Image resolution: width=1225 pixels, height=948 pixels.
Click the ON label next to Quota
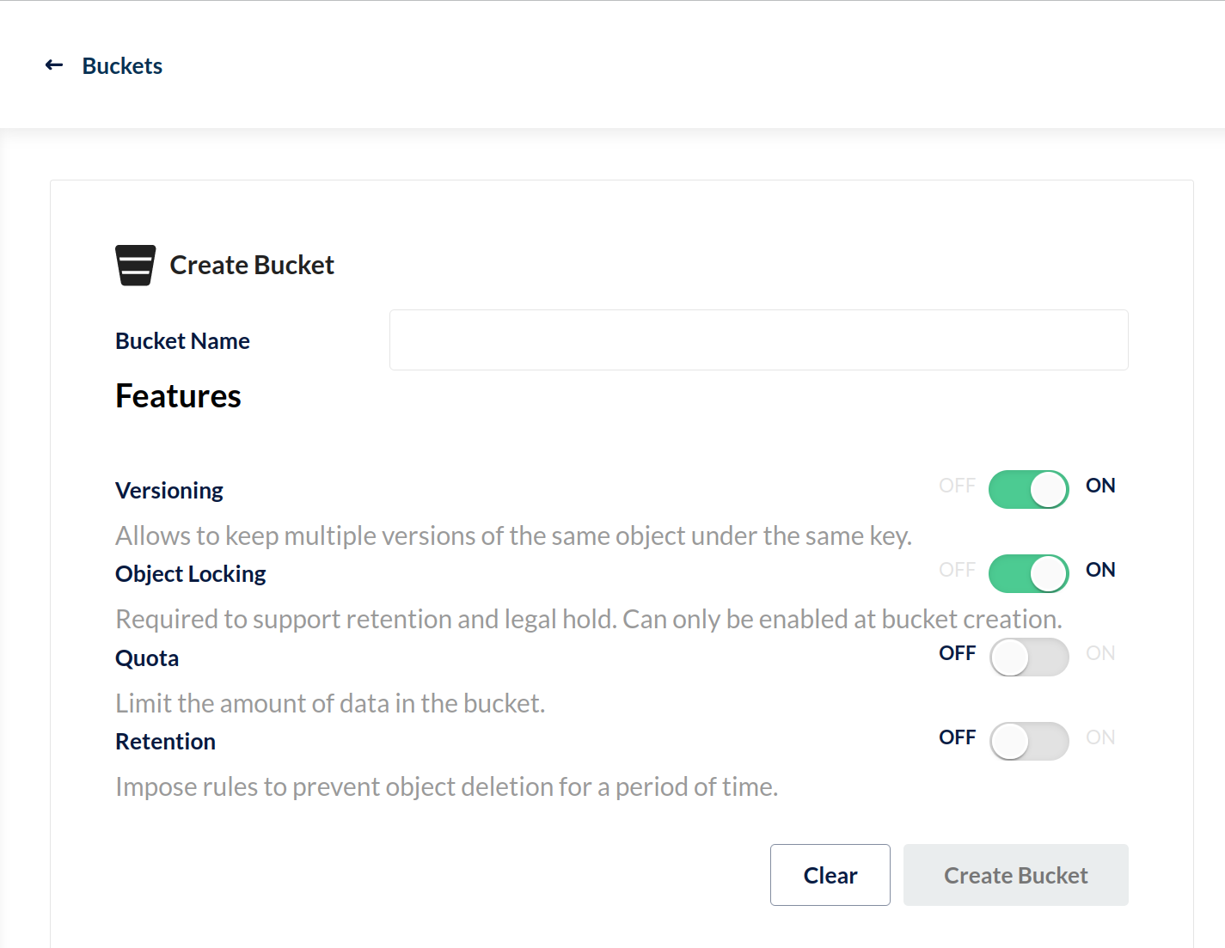(1100, 653)
